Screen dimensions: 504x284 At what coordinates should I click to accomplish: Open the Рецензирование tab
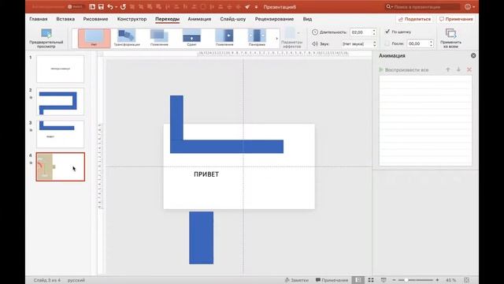point(274,19)
